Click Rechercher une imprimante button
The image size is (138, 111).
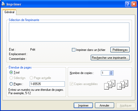110,58
